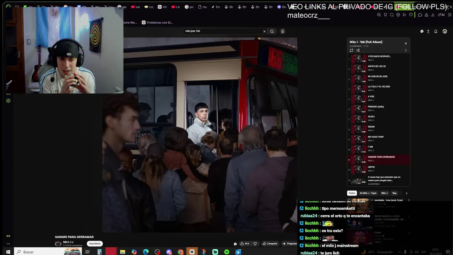This screenshot has height=255, width=453.
Task: Open Task View on the taskbar
Action: (x=87, y=252)
